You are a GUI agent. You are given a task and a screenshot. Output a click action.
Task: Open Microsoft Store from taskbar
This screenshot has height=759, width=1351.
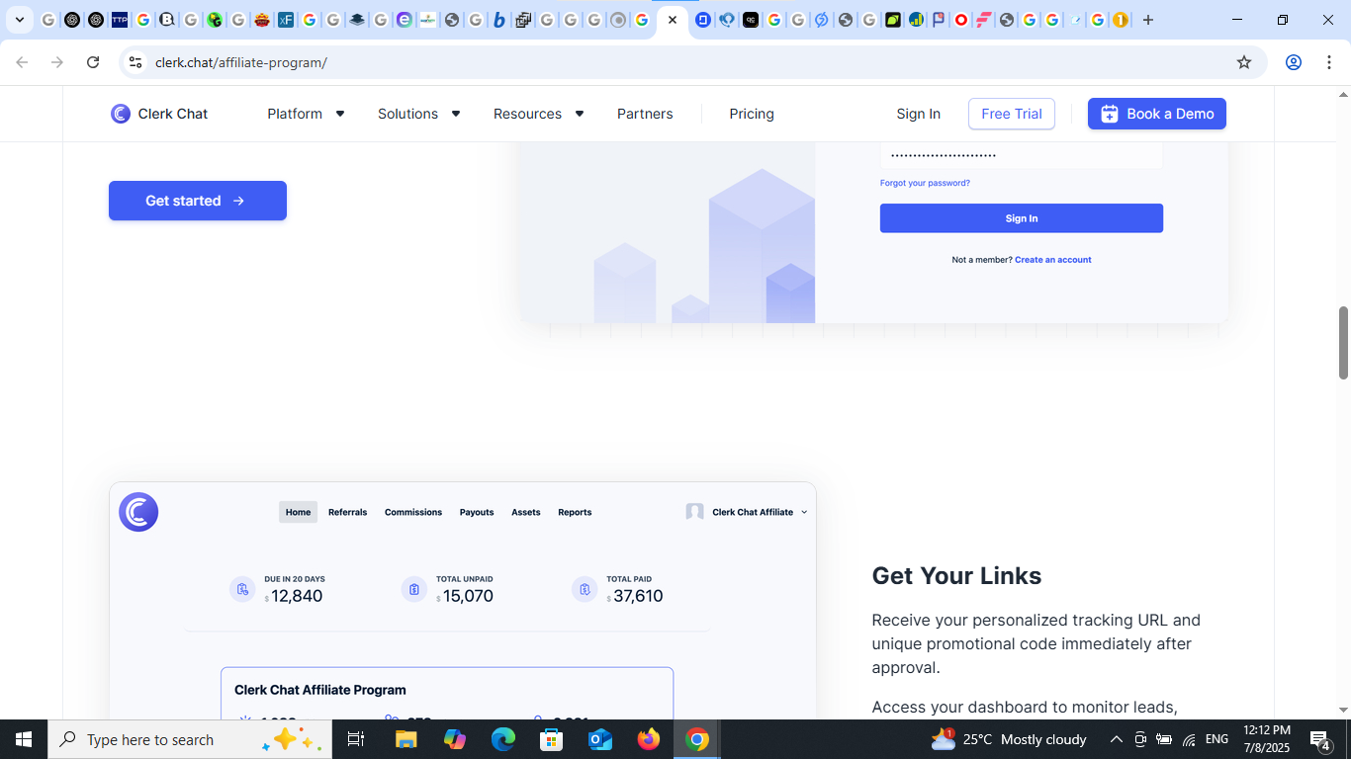(552, 739)
